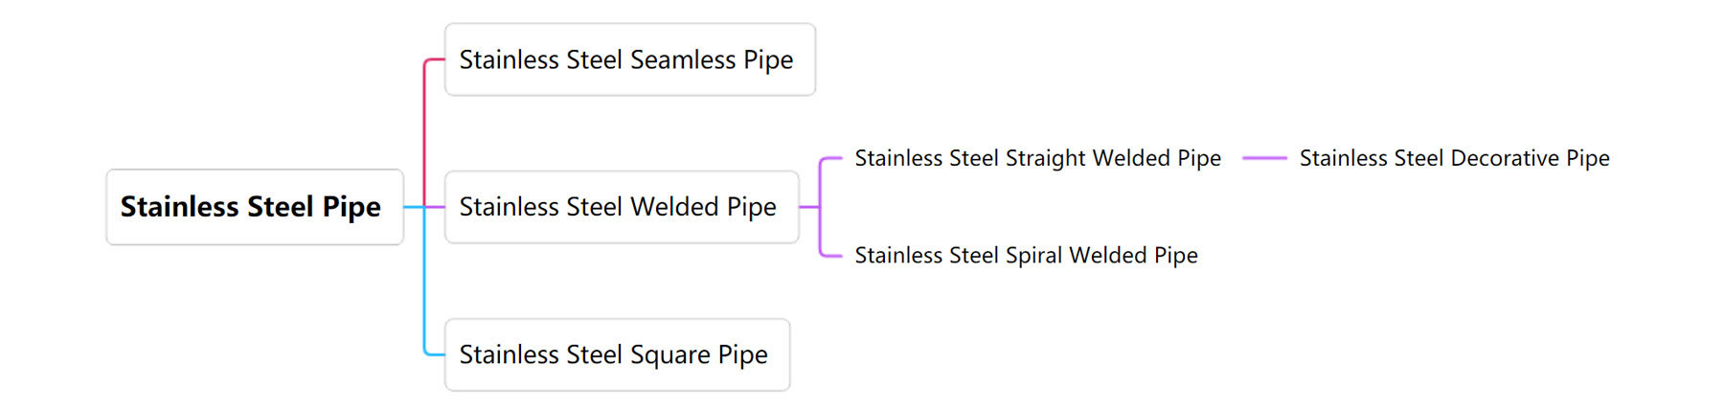This screenshot has width=1724, height=410.
Task: Click the word Seamless in the top node
Action: (x=683, y=59)
